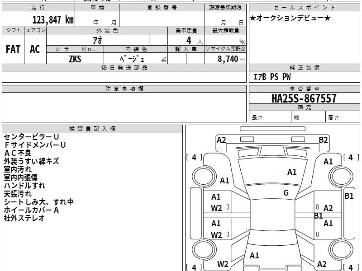The image size is (362, 271).
Task: Select the inspector note FサイドメンバーU
Action: [35, 145]
